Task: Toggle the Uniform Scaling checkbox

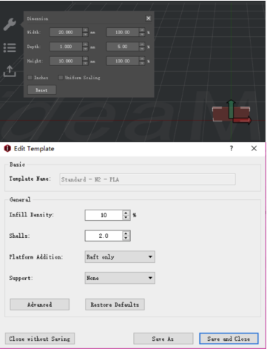Action: (61, 78)
